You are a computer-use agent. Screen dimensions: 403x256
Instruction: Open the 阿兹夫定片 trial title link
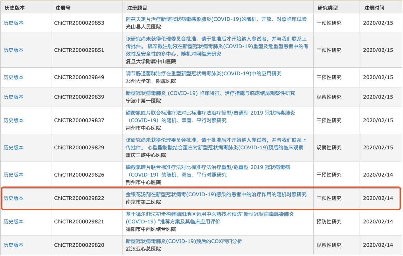(x=216, y=19)
